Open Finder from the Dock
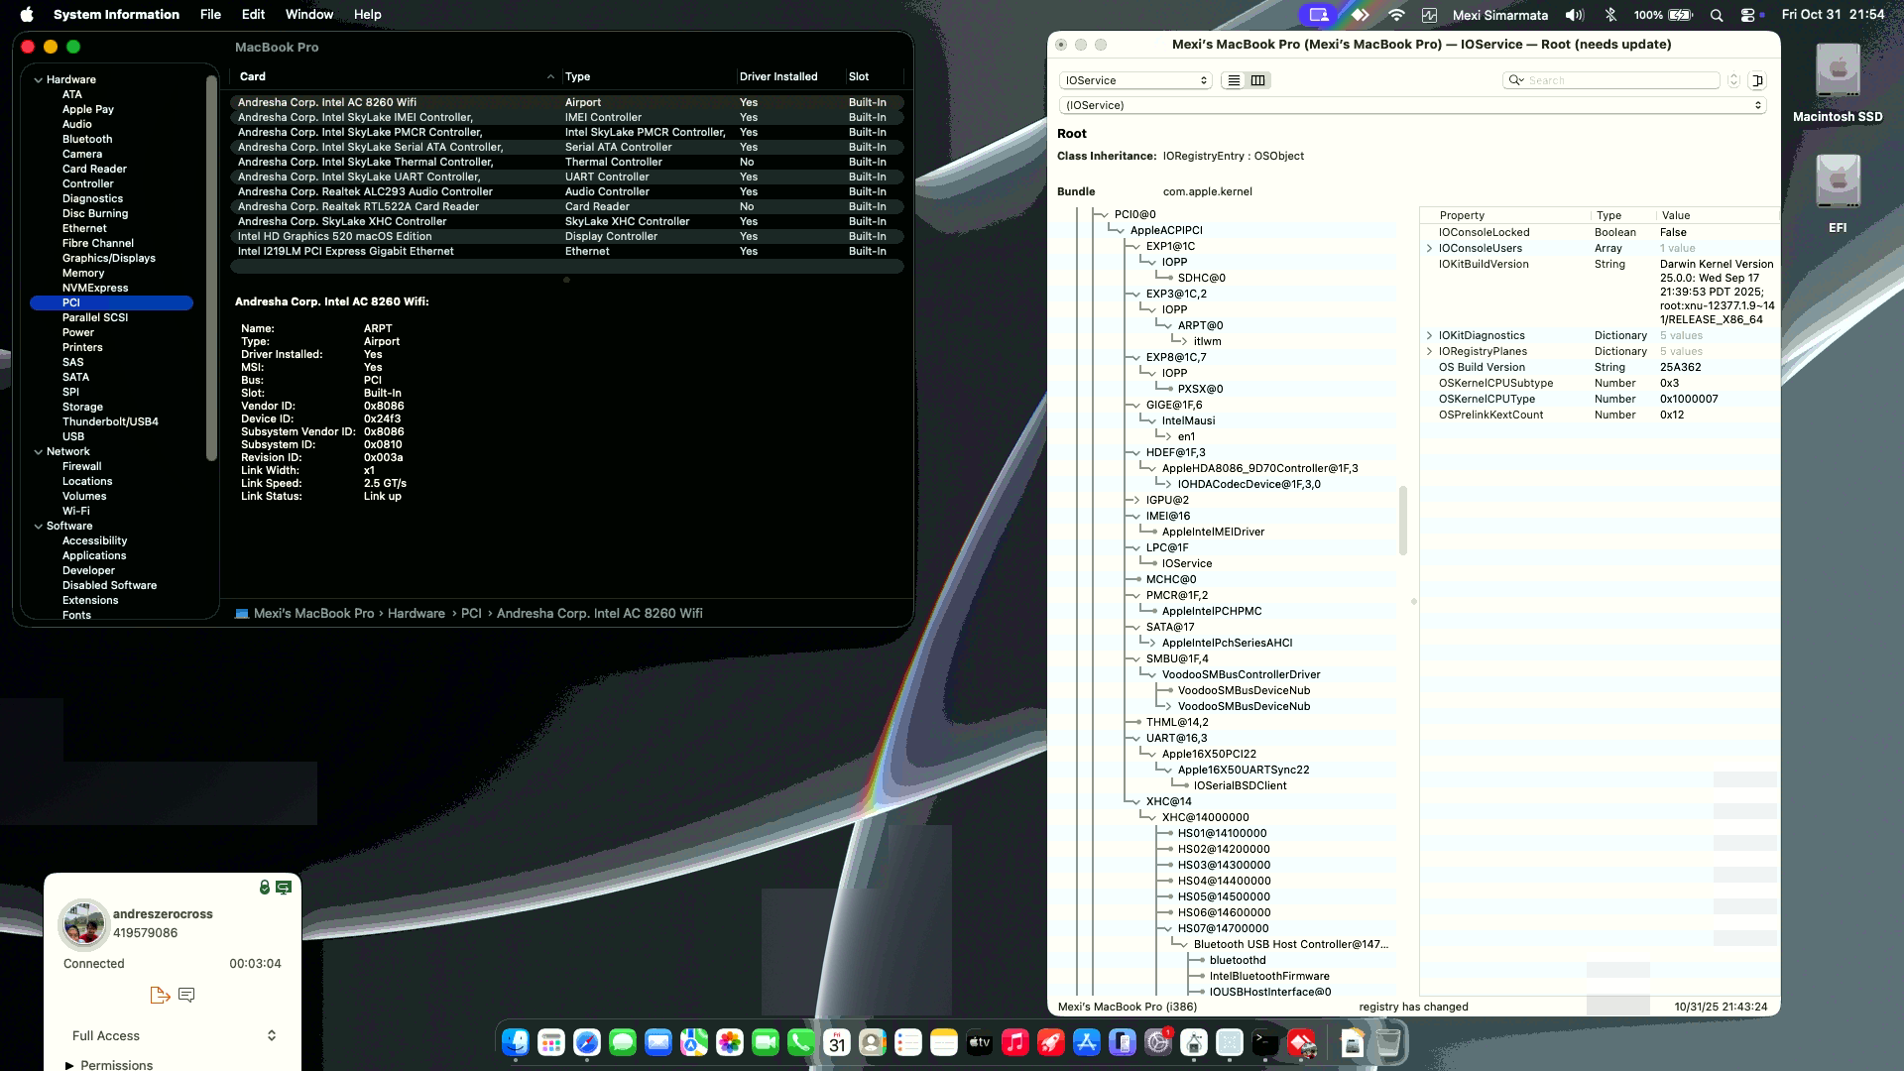The height and width of the screenshot is (1071, 1904). 516,1042
